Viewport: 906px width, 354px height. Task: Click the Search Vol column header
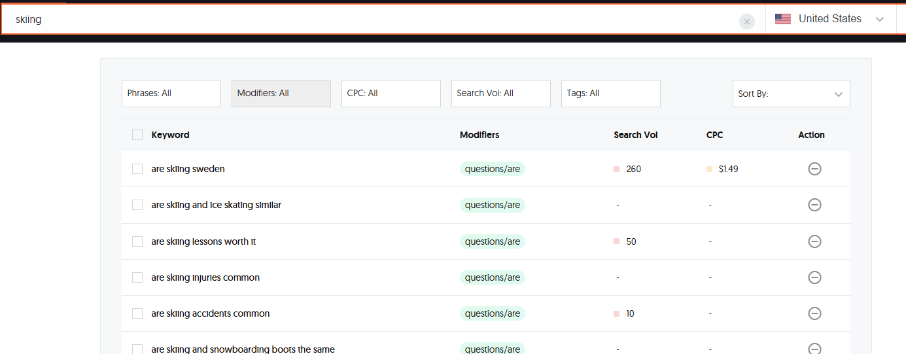coord(635,135)
